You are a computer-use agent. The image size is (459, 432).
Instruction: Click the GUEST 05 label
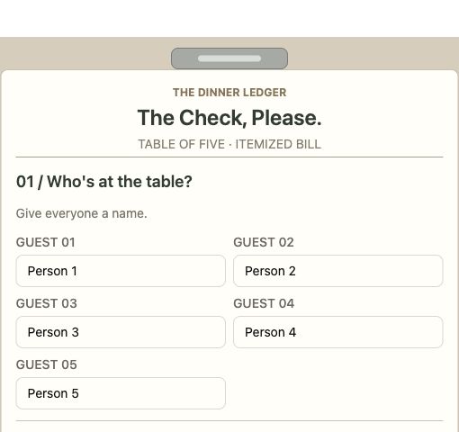pyautogui.click(x=47, y=364)
